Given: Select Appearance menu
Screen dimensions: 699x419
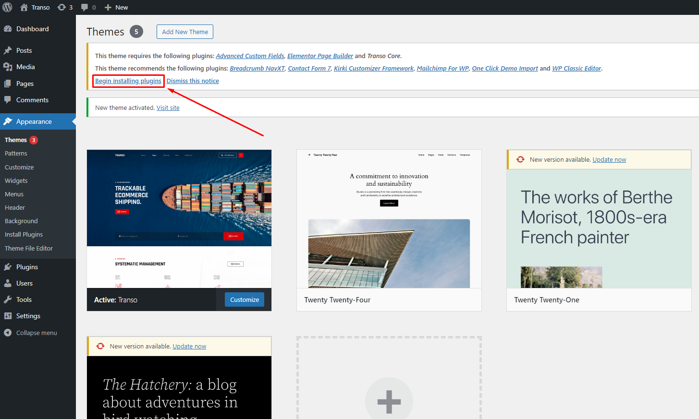Looking at the screenshot, I should (x=34, y=121).
